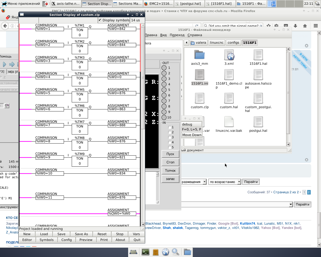Open the dock magnifier search icon
Image resolution: width=321 pixels, height=257 pixels.
[175, 252]
